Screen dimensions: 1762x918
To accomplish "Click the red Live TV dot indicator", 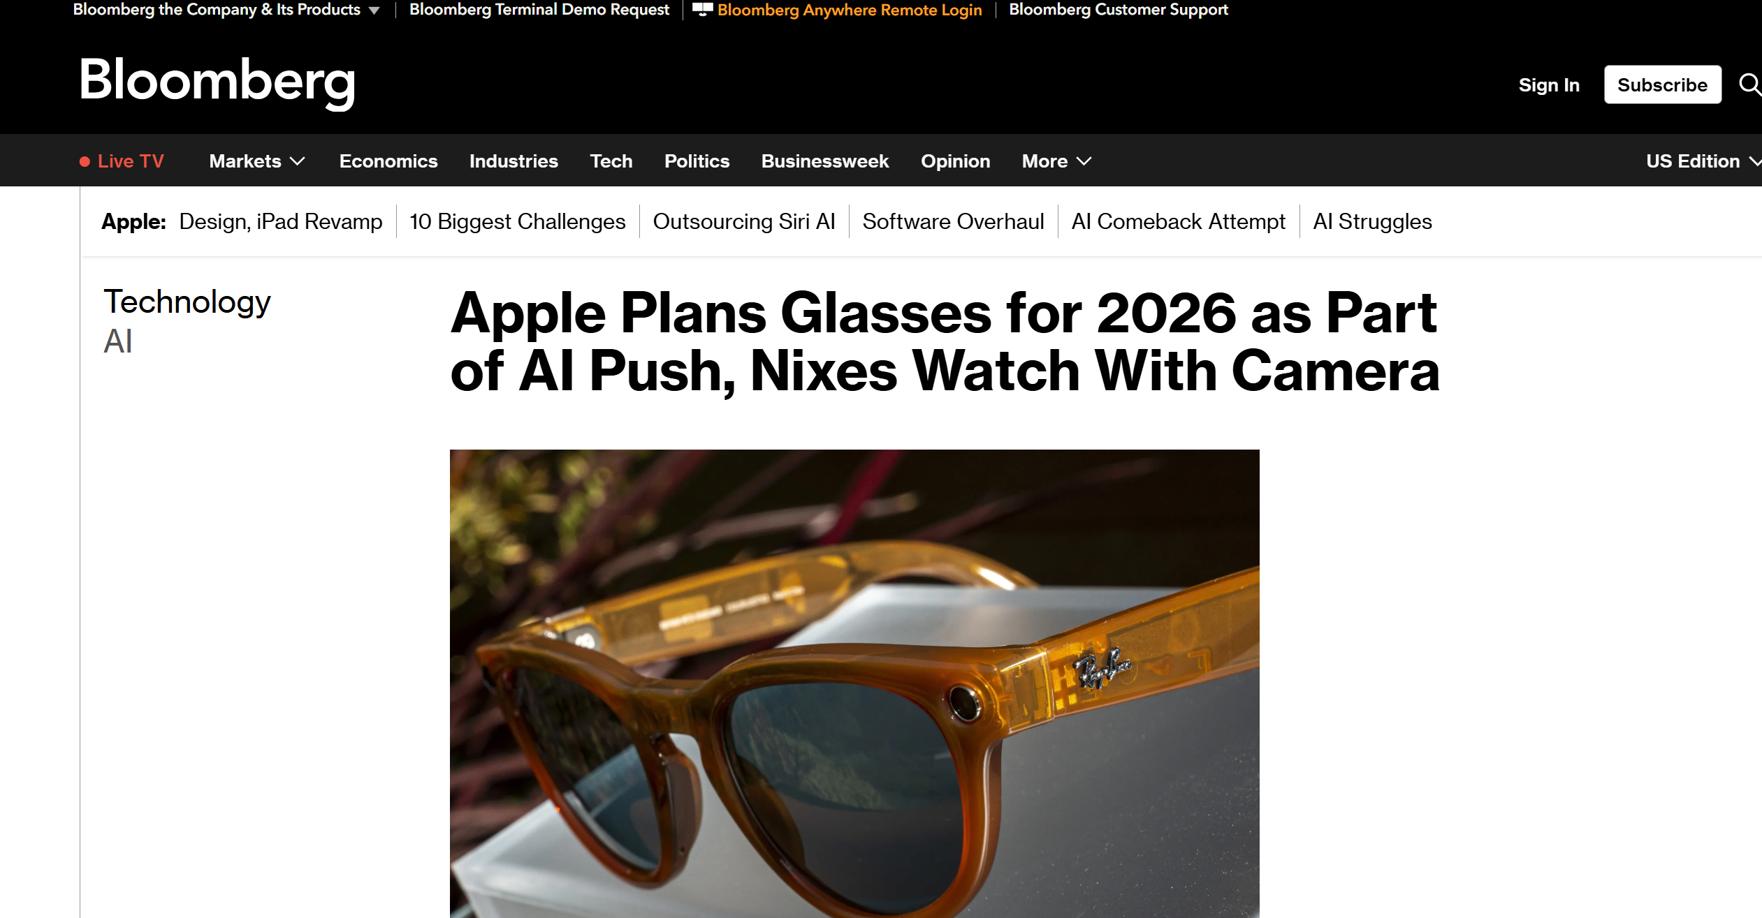I will (85, 162).
